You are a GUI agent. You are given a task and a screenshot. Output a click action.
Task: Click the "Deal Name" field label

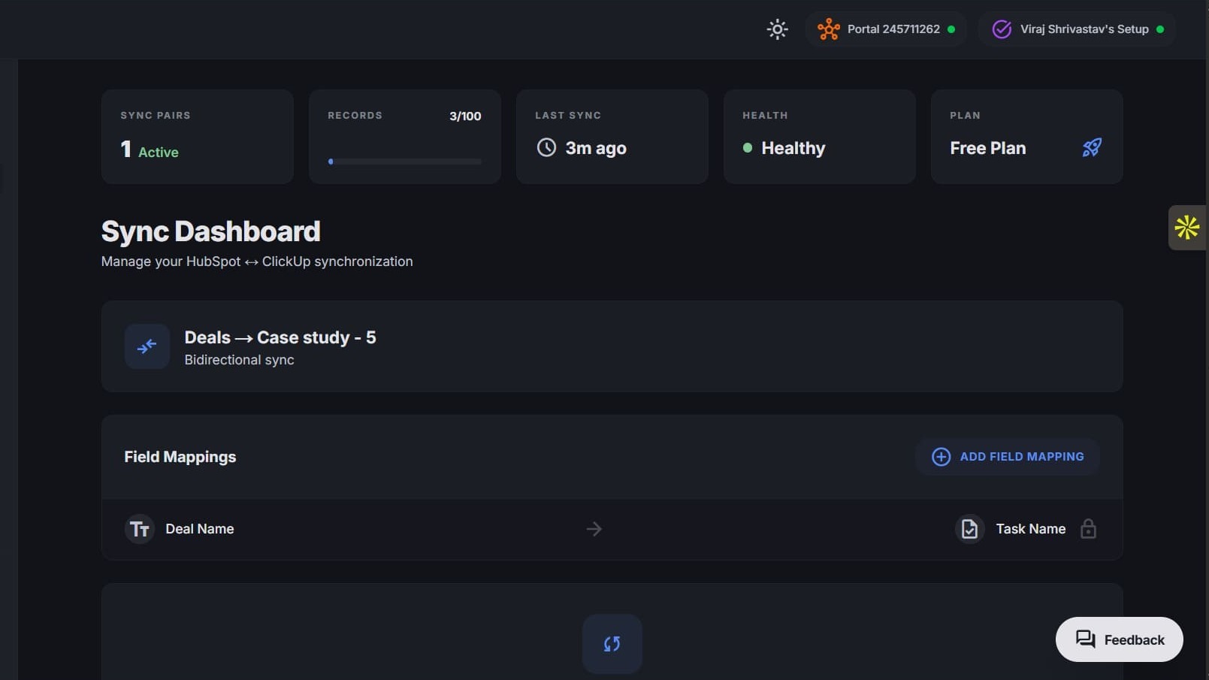pos(200,529)
